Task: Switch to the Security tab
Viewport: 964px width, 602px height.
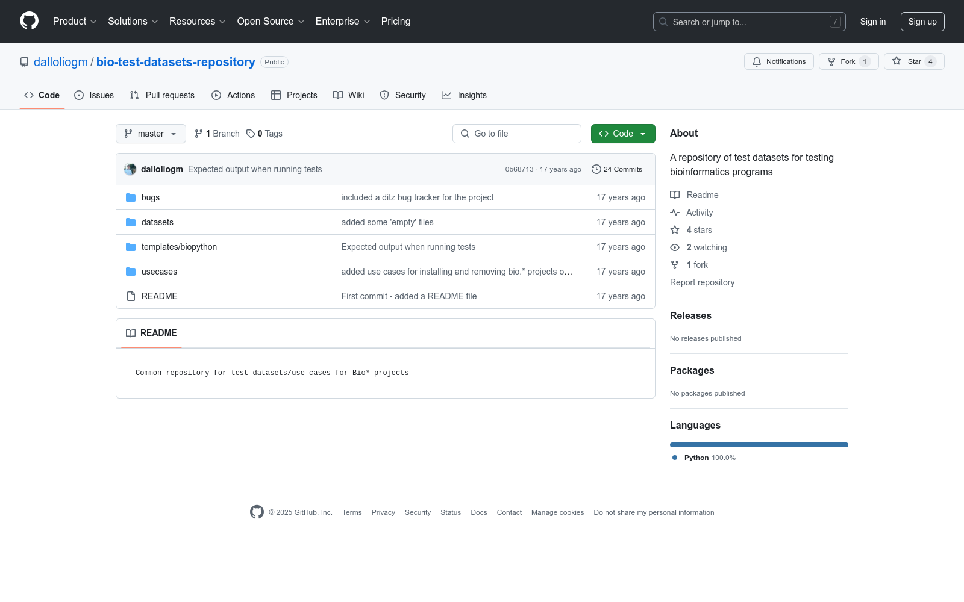Action: (x=402, y=95)
